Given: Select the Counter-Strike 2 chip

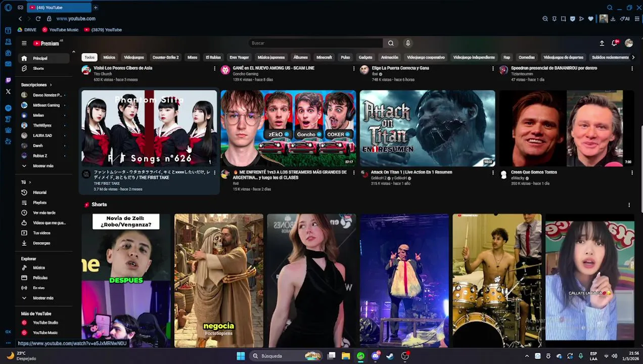Looking at the screenshot, I should [166, 57].
